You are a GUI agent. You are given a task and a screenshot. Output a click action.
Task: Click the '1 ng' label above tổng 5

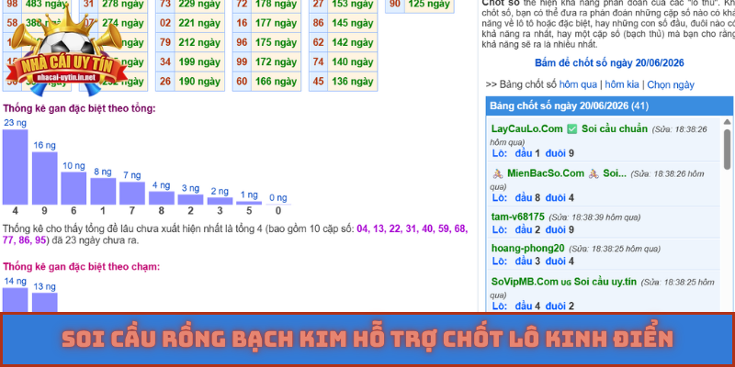point(249,195)
